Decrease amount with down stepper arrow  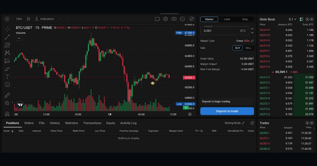[x=252, y=33]
